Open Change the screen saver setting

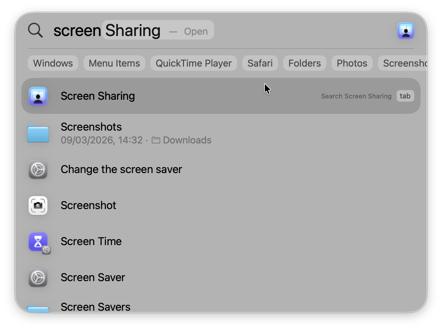tap(221, 170)
